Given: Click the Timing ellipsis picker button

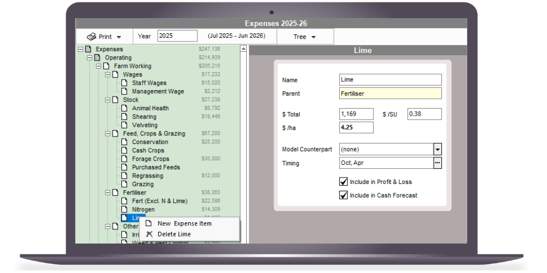Looking at the screenshot, I should click(437, 163).
